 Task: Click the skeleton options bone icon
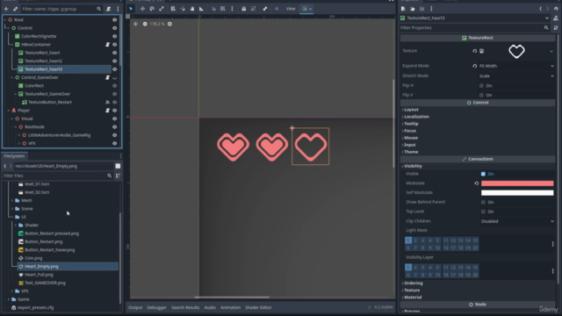tap(265, 9)
